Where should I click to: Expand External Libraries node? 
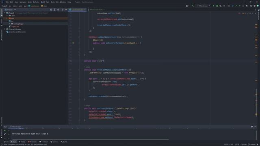[x=5, y=29]
